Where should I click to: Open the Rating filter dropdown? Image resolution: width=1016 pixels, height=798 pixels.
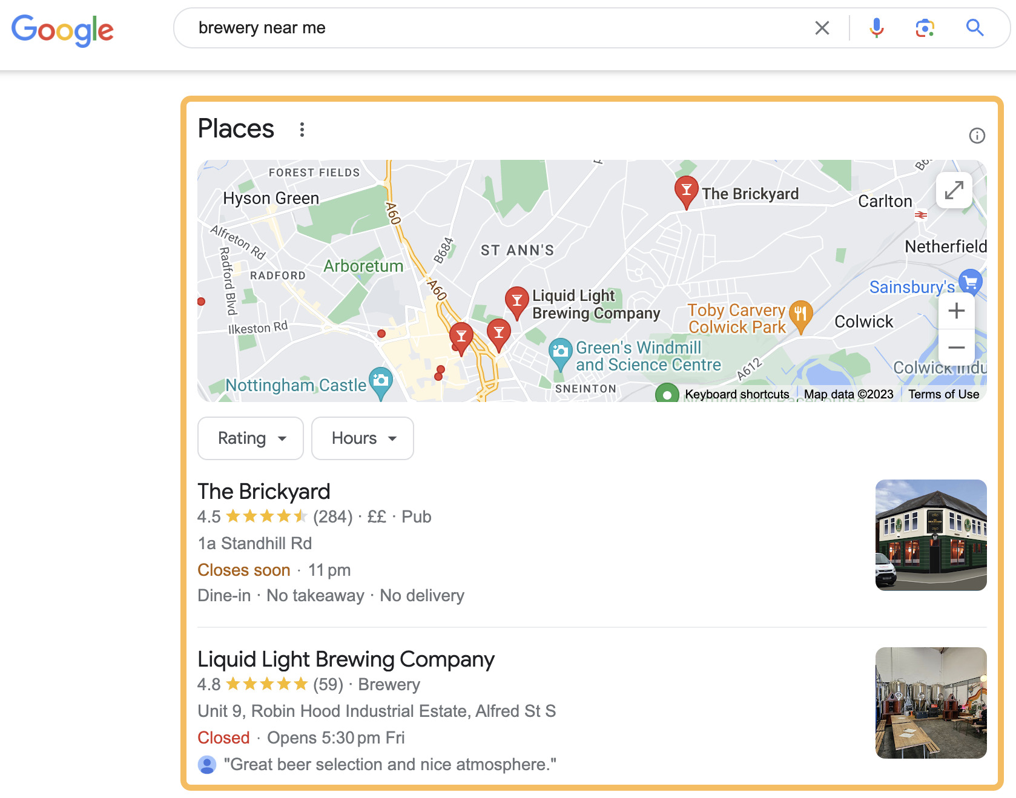pyautogui.click(x=250, y=438)
